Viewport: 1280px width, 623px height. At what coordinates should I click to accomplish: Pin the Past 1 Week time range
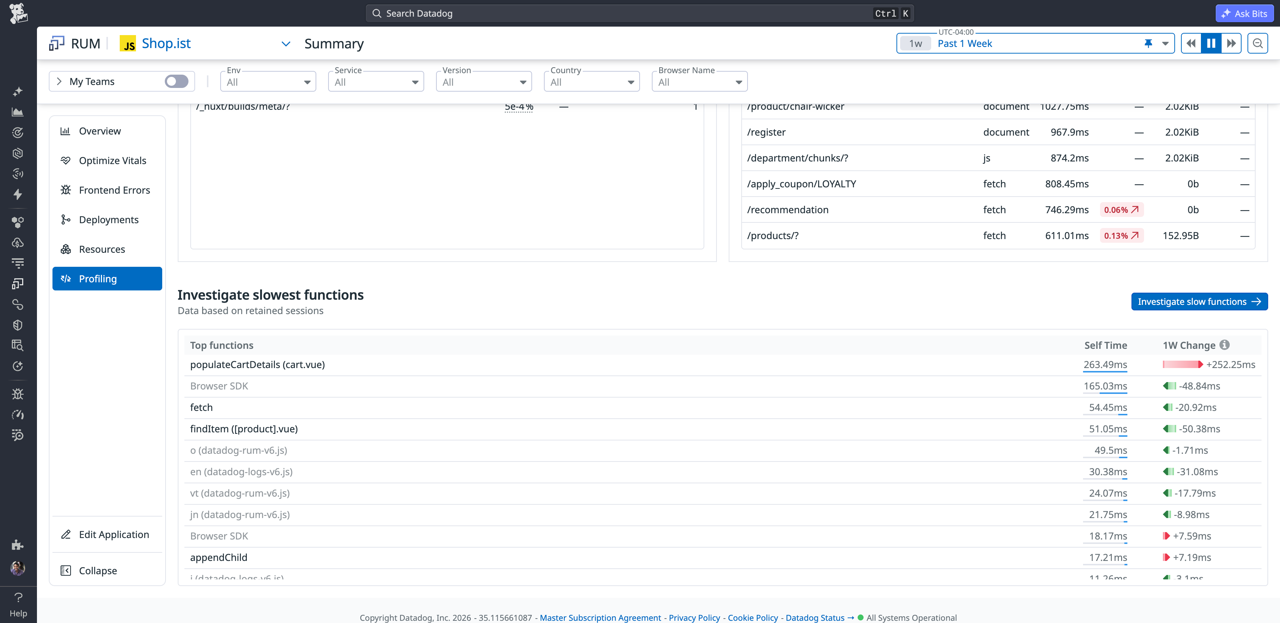1148,43
